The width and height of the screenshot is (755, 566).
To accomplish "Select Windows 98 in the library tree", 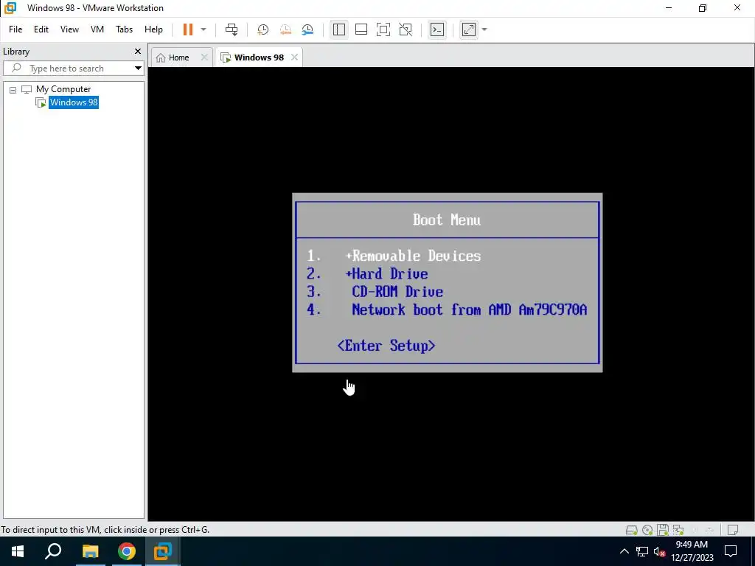I will pyautogui.click(x=74, y=102).
